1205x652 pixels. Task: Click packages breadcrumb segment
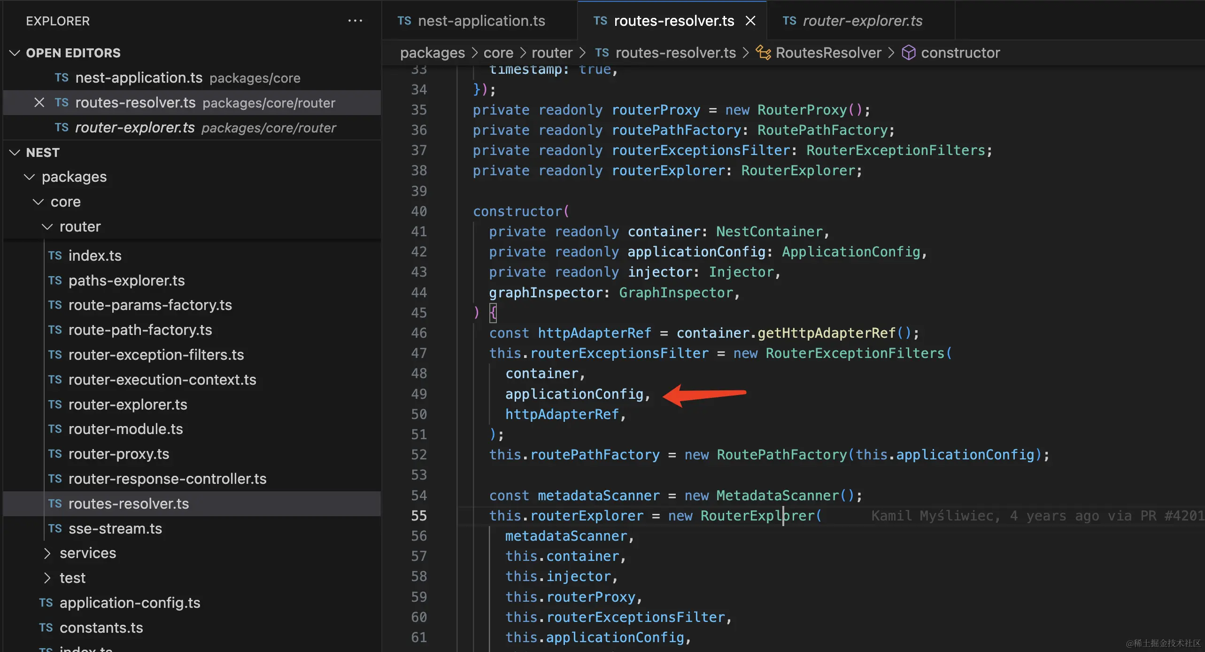433,53
